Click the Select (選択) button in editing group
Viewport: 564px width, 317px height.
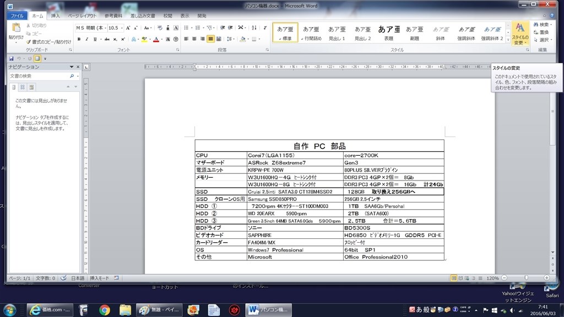coord(543,40)
